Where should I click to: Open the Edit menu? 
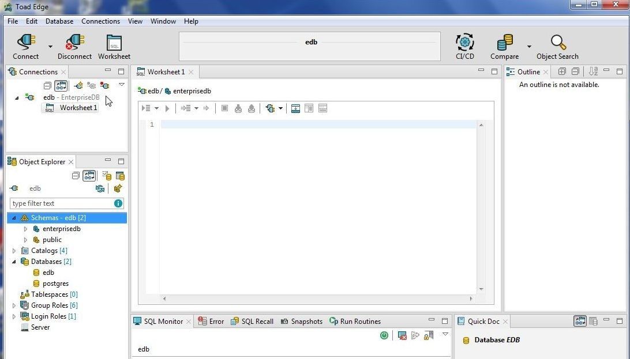tap(31, 21)
